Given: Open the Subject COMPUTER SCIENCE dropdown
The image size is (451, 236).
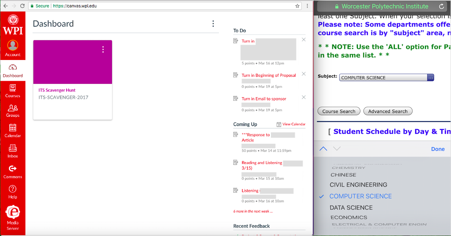Looking at the screenshot, I should [386, 78].
